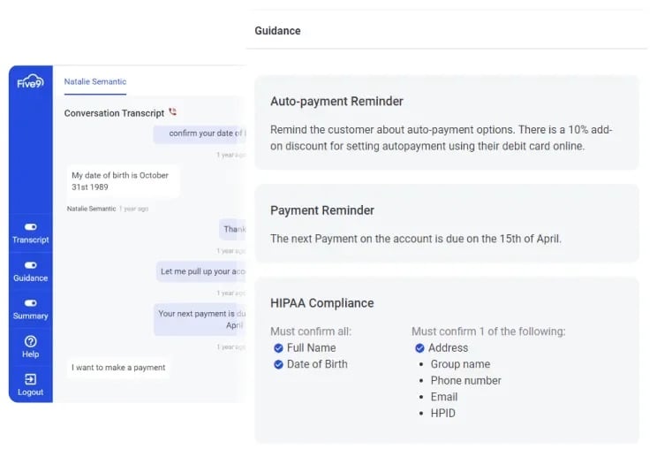This screenshot has height=457, width=657.
Task: Open the Auto-payment Reminder card
Action: pos(447,123)
